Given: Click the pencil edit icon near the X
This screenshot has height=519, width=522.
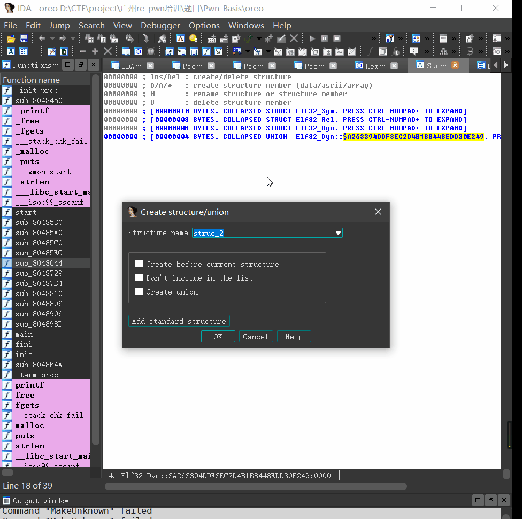Looking at the screenshot, I should tap(281, 38).
